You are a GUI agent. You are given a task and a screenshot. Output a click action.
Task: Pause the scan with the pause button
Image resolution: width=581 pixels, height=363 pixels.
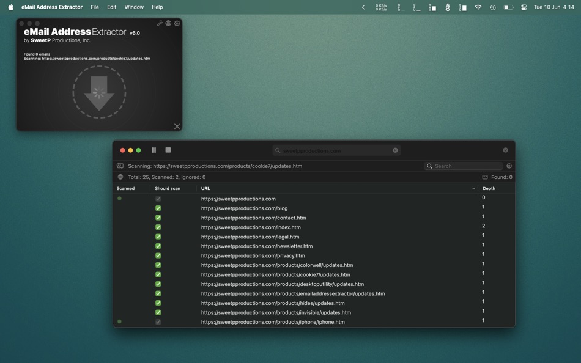click(x=154, y=150)
